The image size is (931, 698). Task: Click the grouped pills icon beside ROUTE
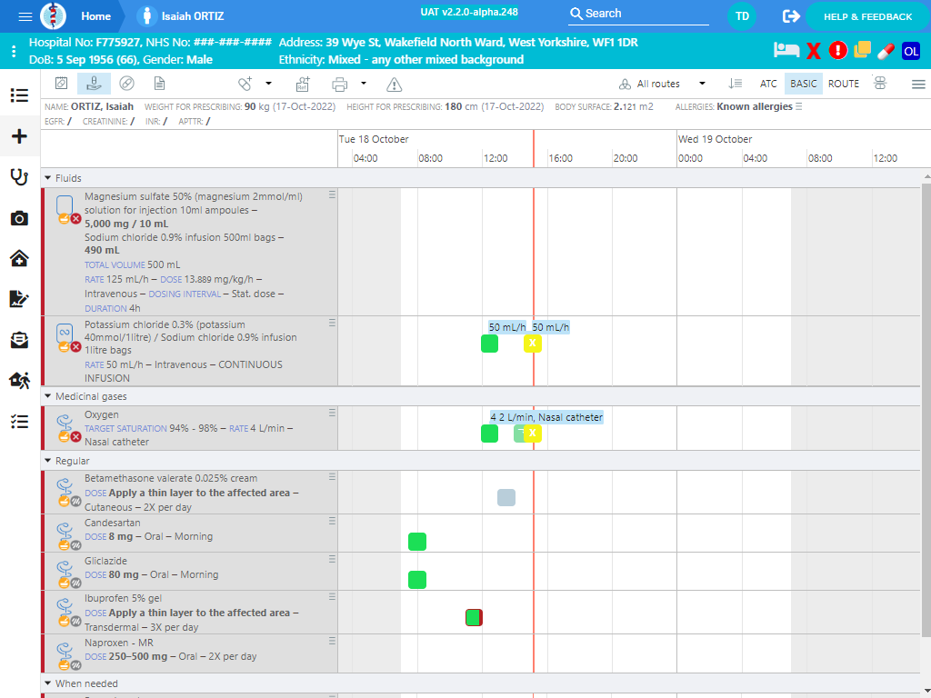pos(880,83)
